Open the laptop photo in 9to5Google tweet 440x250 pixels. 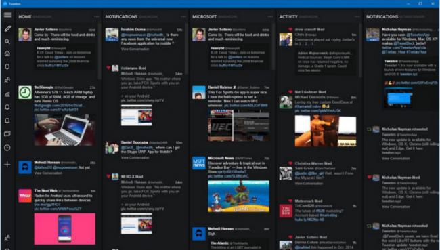click(65, 129)
